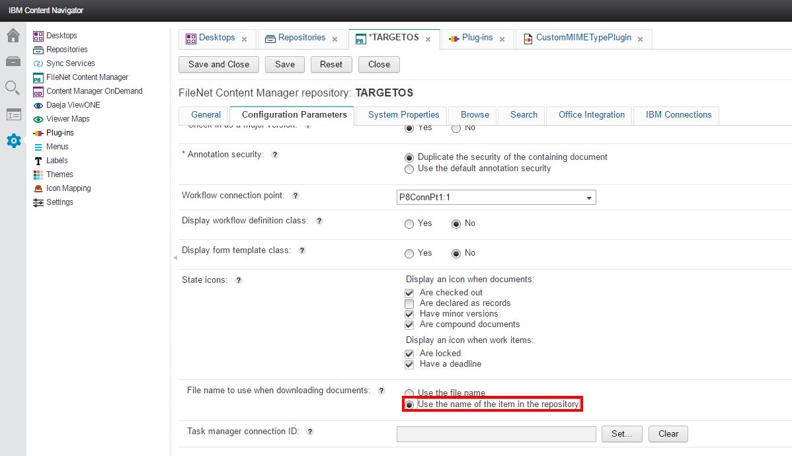Screen dimensions: 792x456
Task: Select Duplicate the security of containing document
Action: coord(409,157)
